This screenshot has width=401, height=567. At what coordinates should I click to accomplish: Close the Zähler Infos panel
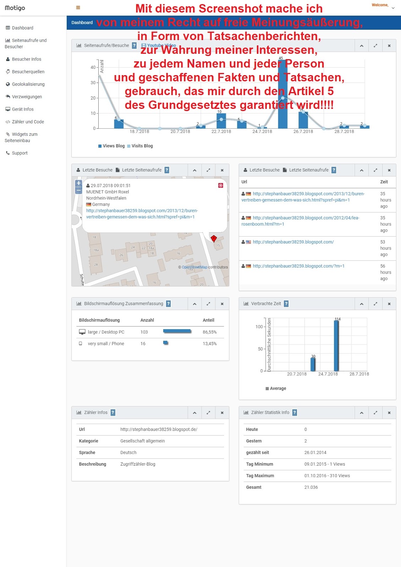click(x=222, y=412)
